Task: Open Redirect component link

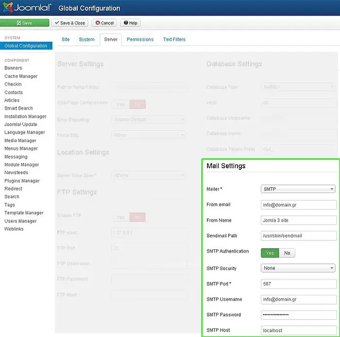Action: pos(13,189)
